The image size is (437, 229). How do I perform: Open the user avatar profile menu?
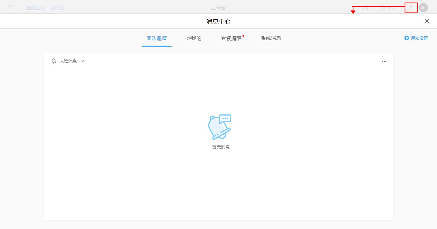[423, 8]
